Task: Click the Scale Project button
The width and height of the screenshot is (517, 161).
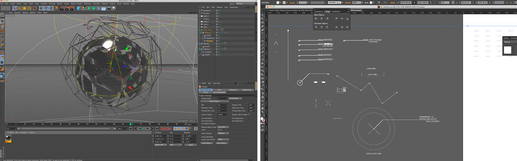Action: 215,101
